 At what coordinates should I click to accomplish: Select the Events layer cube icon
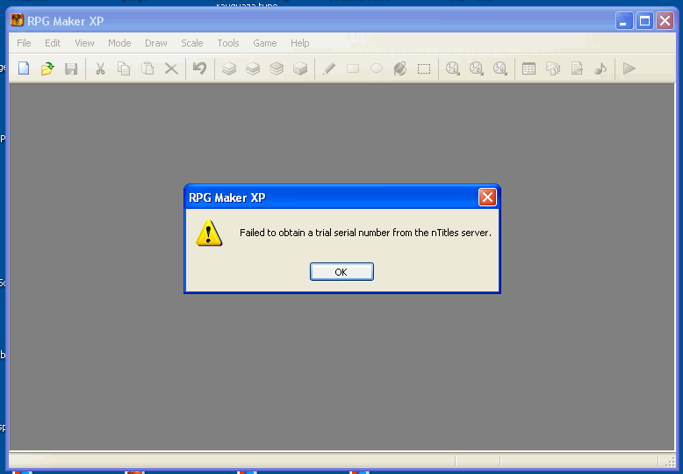tap(300, 68)
